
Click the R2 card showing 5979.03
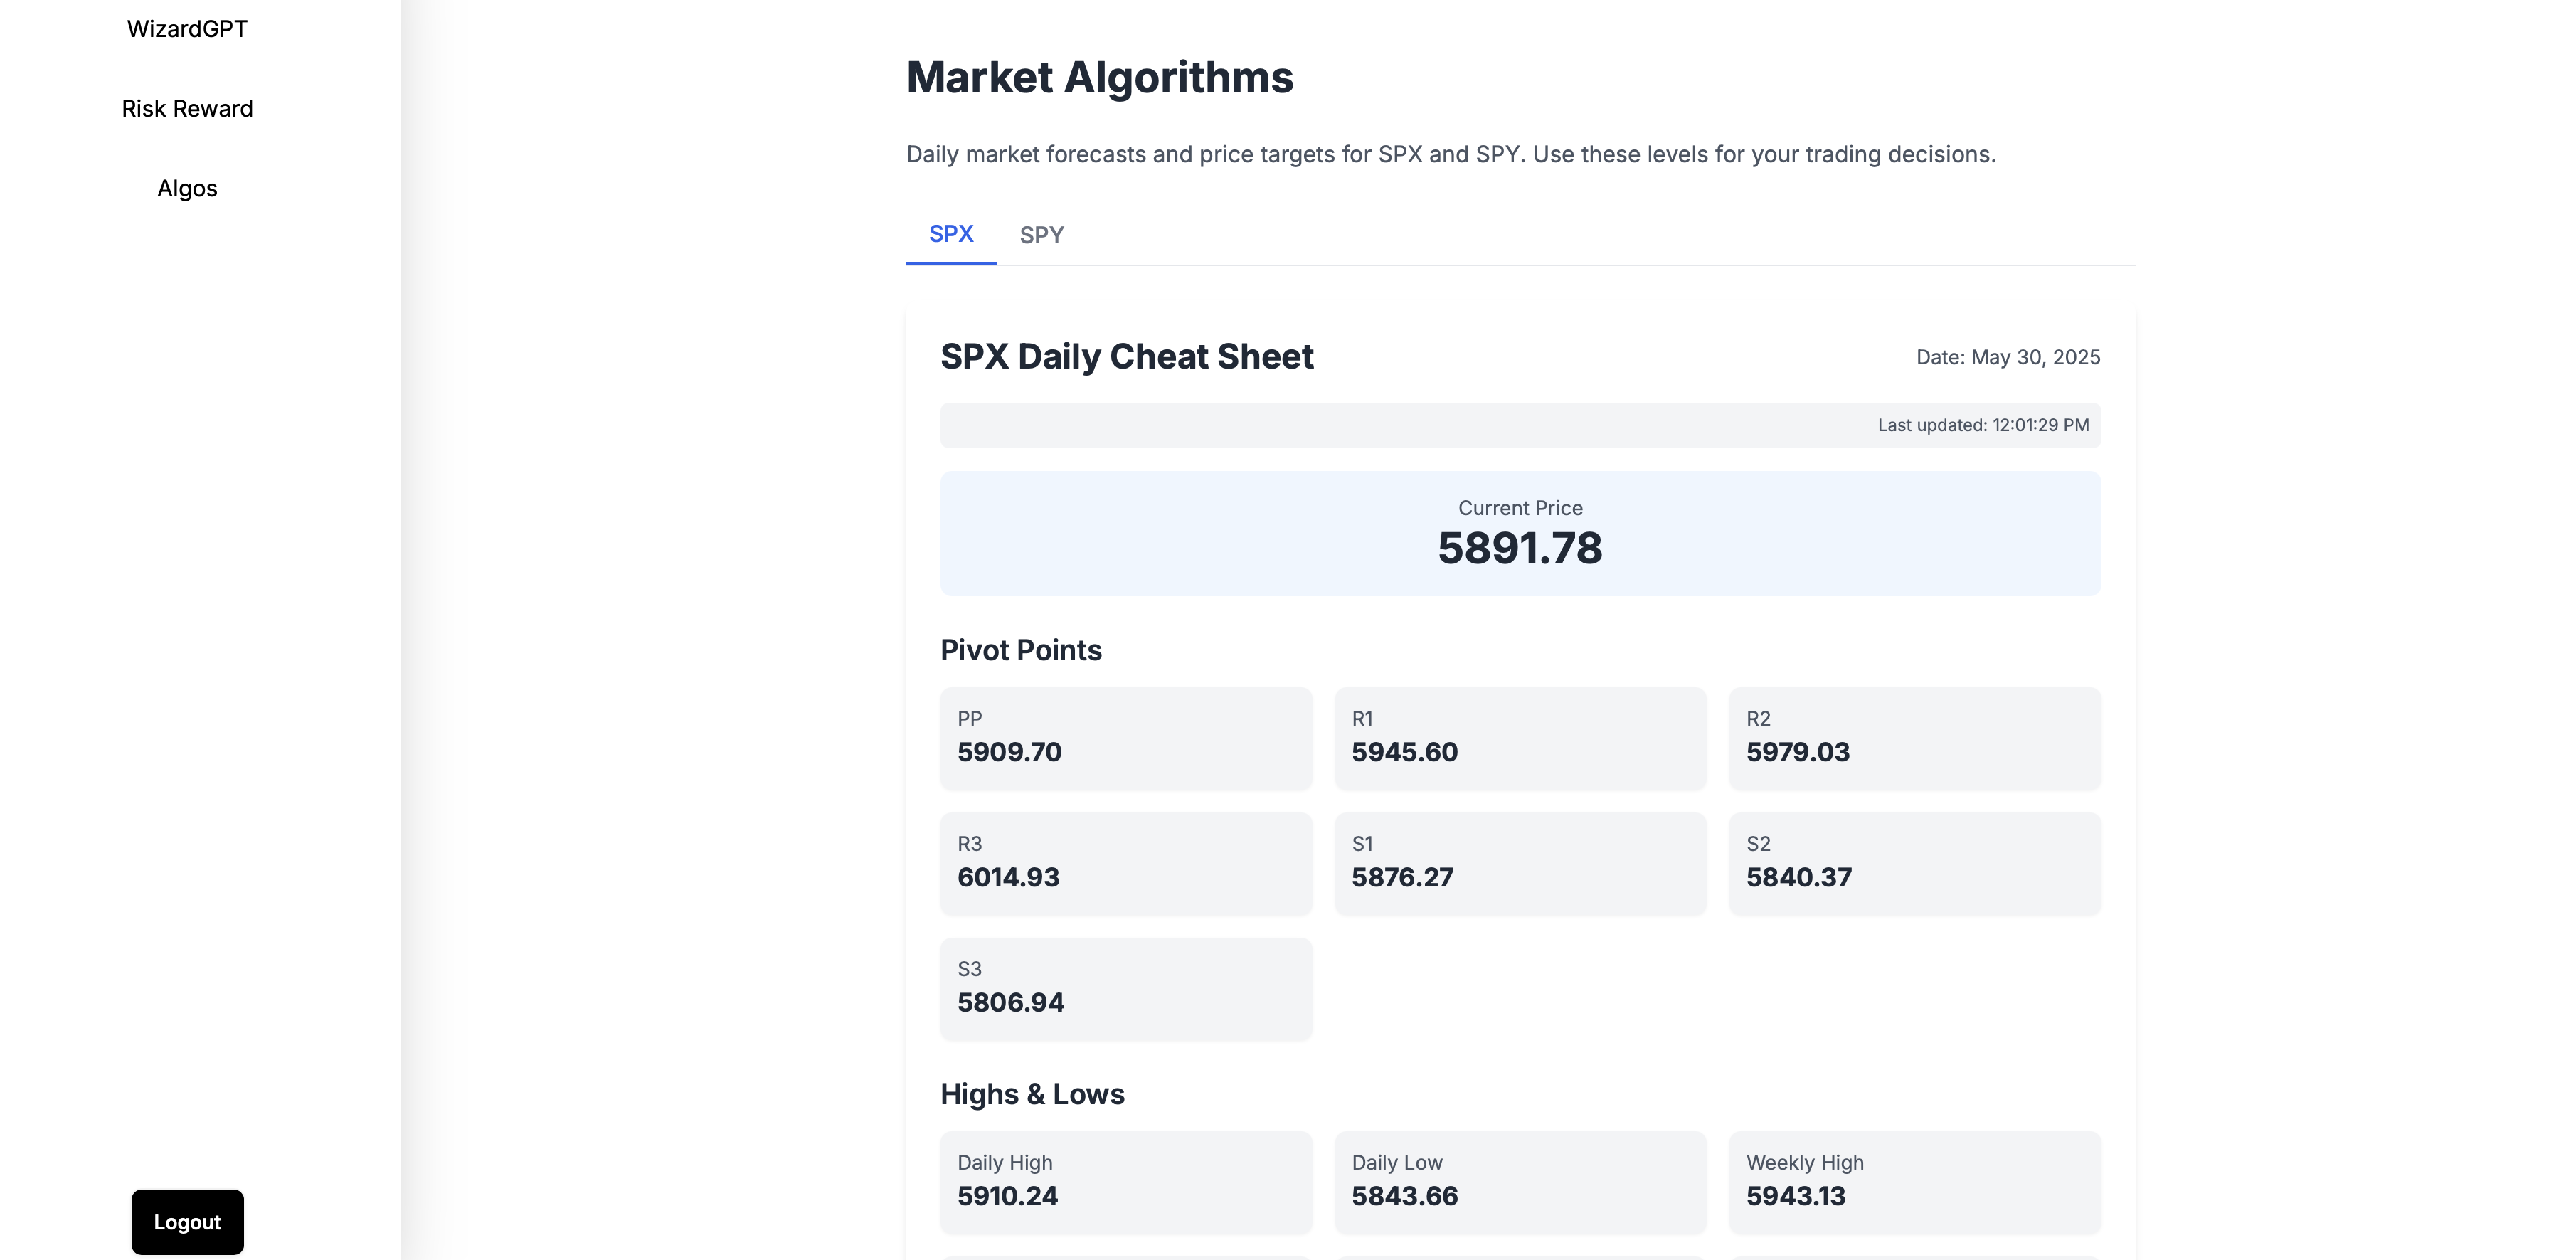tap(1913, 737)
